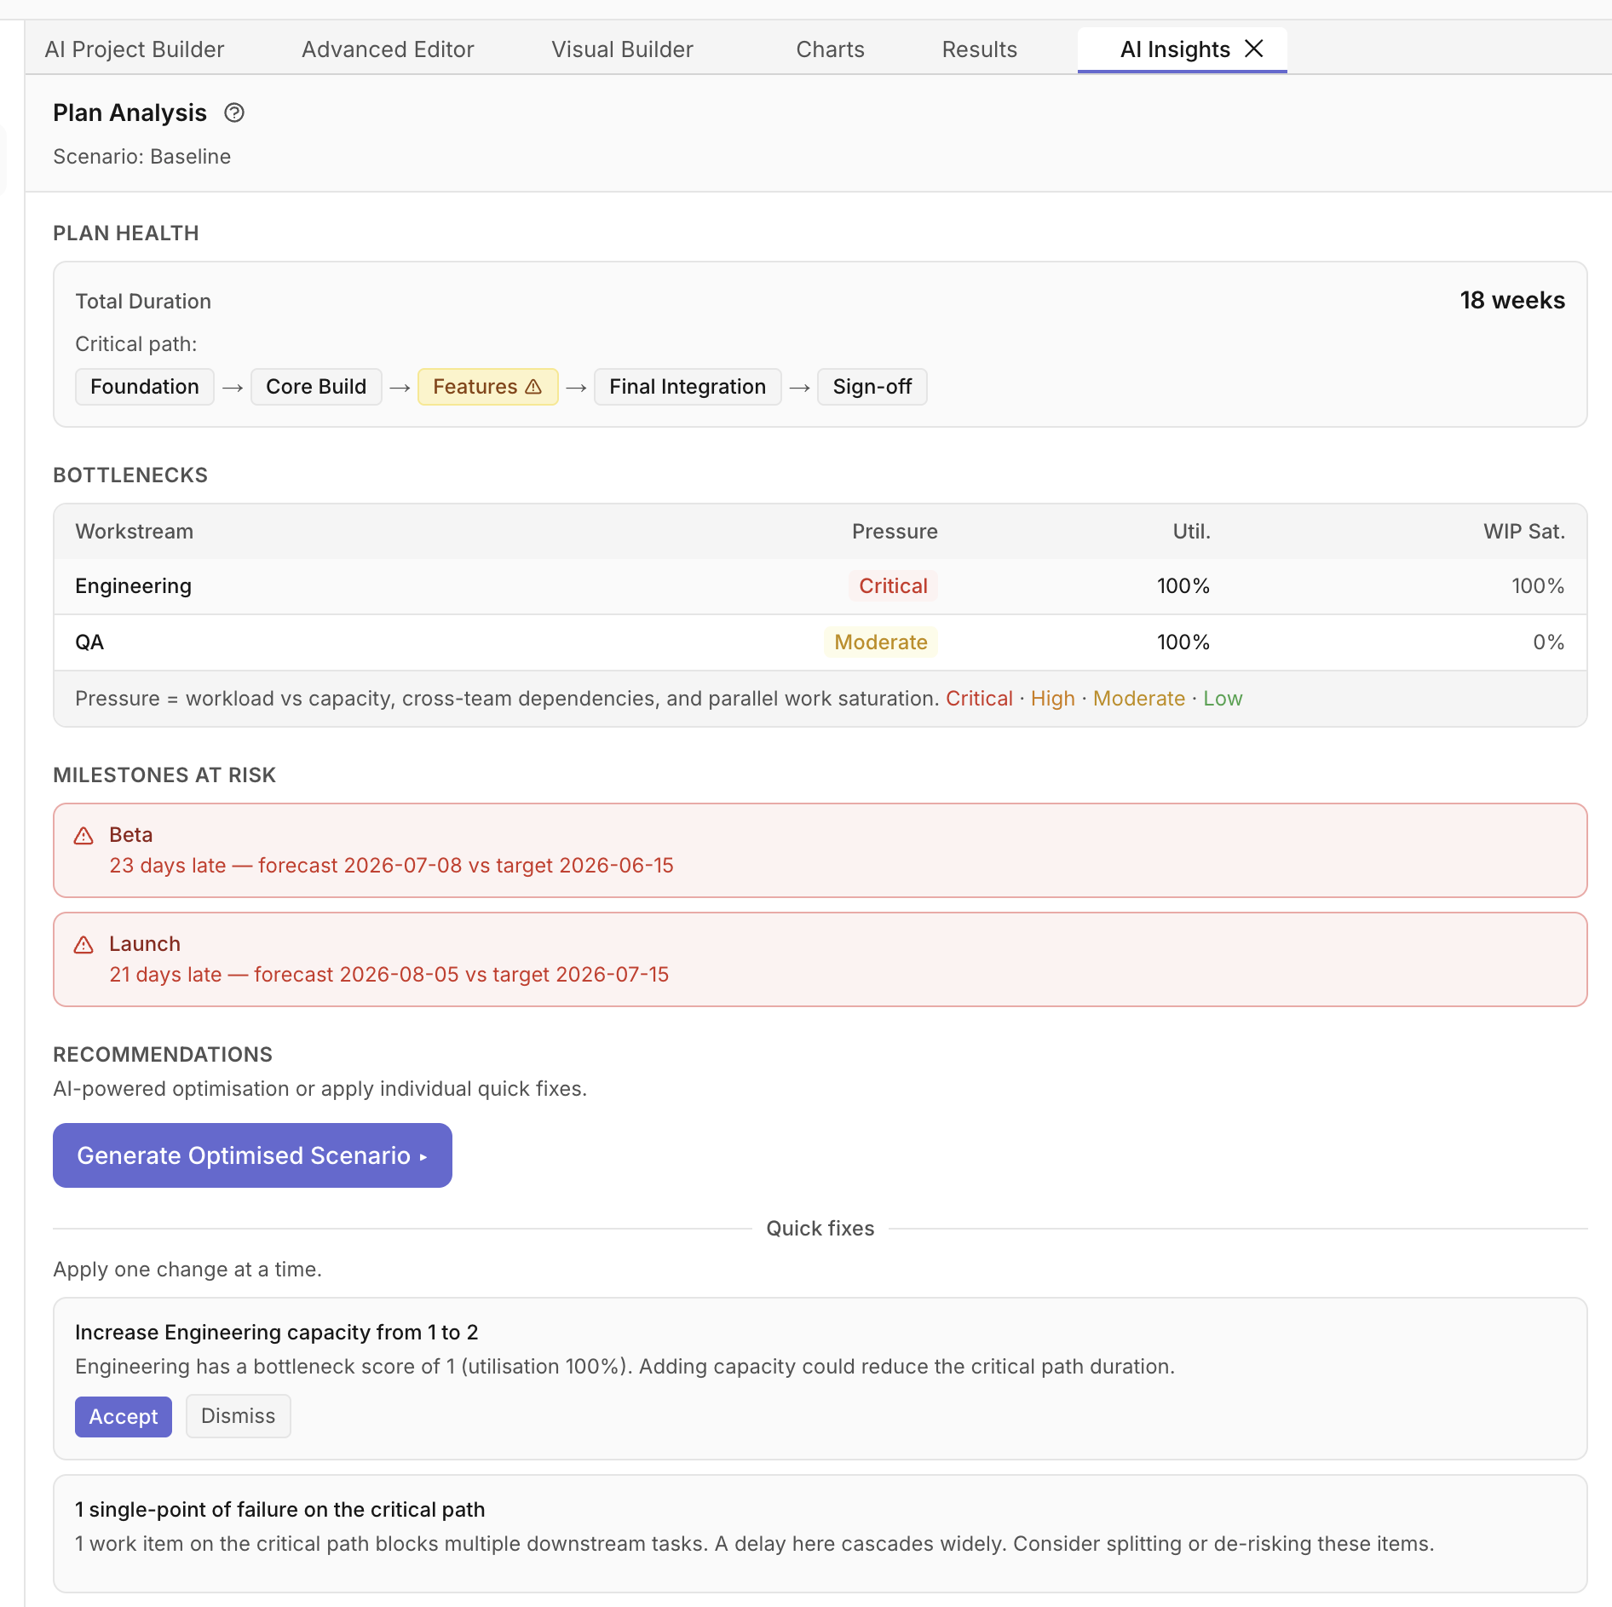Click Generate Optimised Scenario

(x=251, y=1155)
